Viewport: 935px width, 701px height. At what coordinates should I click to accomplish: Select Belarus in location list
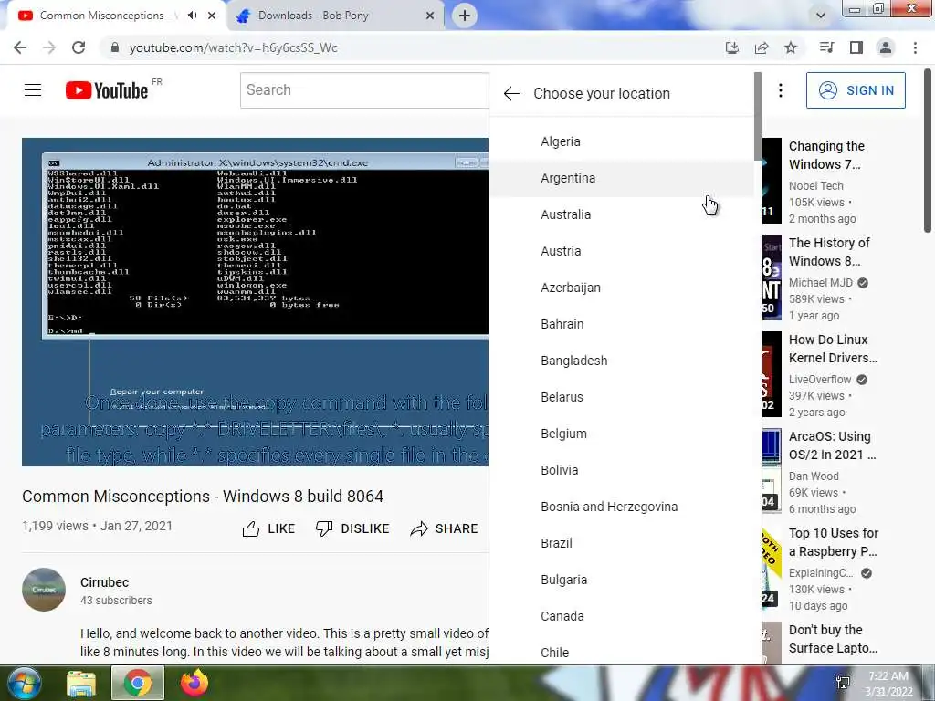pyautogui.click(x=621, y=397)
